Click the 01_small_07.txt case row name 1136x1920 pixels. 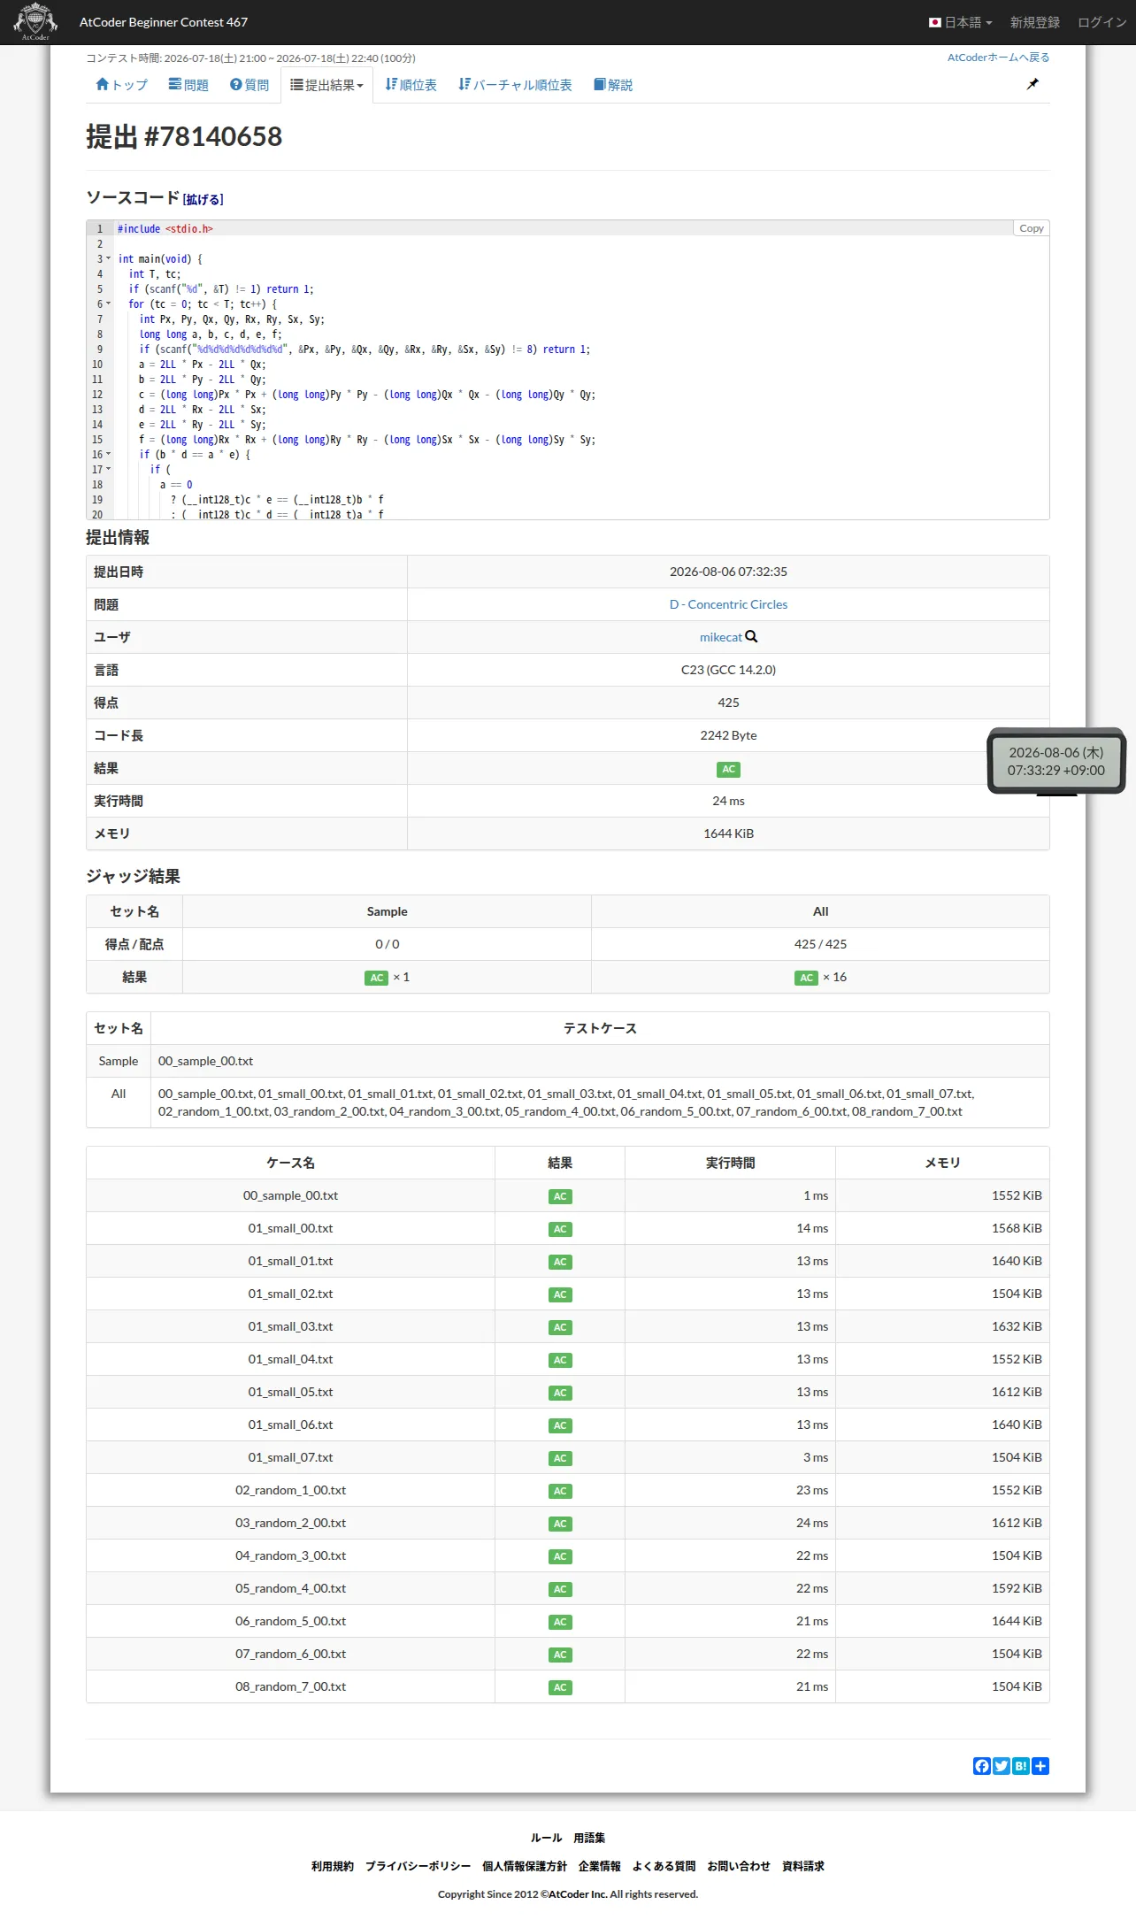(x=290, y=1457)
